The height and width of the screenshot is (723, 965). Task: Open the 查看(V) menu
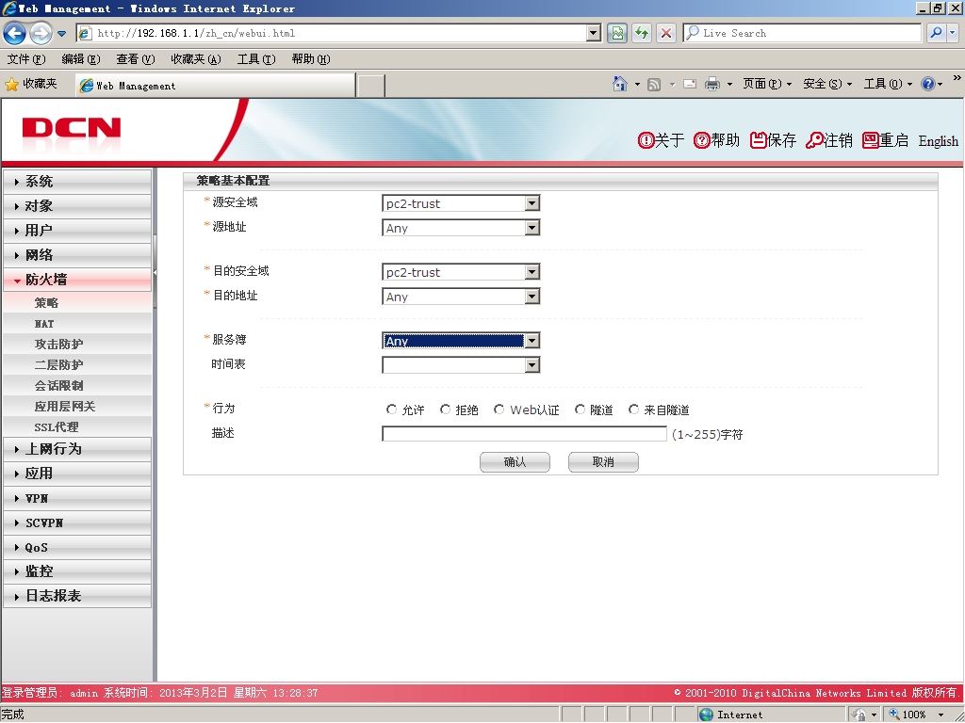tap(136, 59)
